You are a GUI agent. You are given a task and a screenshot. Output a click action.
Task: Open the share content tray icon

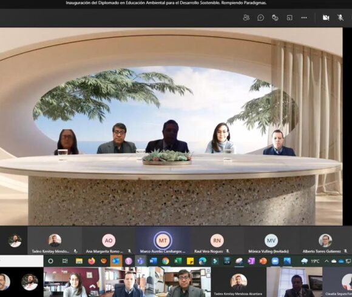tap(289, 18)
